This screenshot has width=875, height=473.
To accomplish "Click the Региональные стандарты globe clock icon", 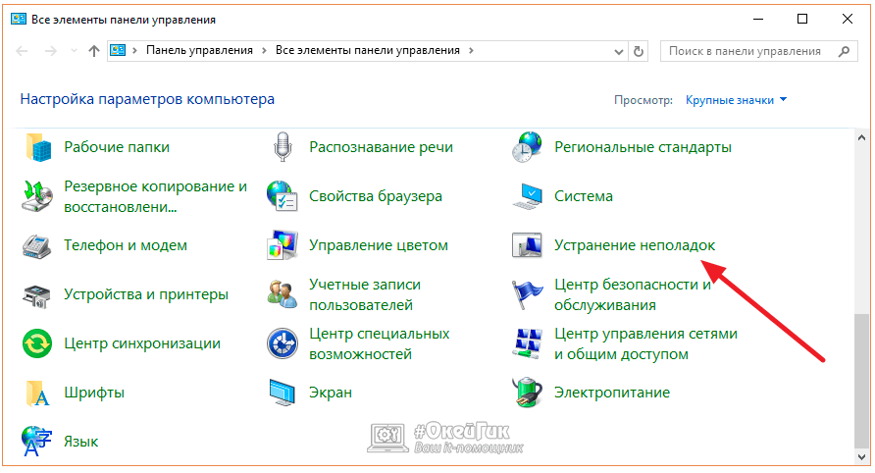I will click(527, 147).
